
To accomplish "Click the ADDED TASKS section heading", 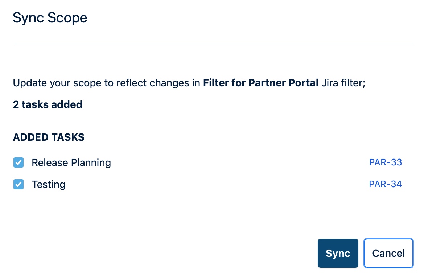I will click(x=49, y=137).
